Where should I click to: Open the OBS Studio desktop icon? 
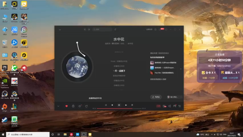tap(5, 95)
